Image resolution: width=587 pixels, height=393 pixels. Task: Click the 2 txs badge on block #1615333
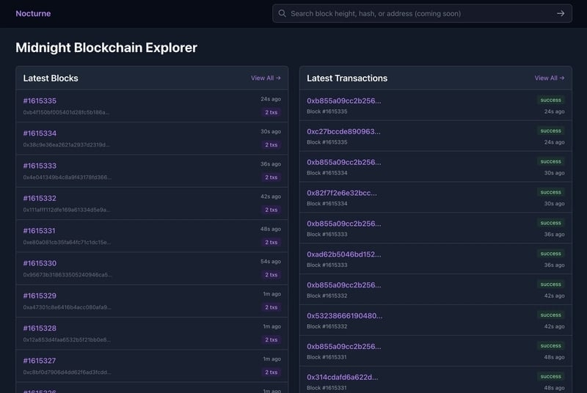(271, 177)
